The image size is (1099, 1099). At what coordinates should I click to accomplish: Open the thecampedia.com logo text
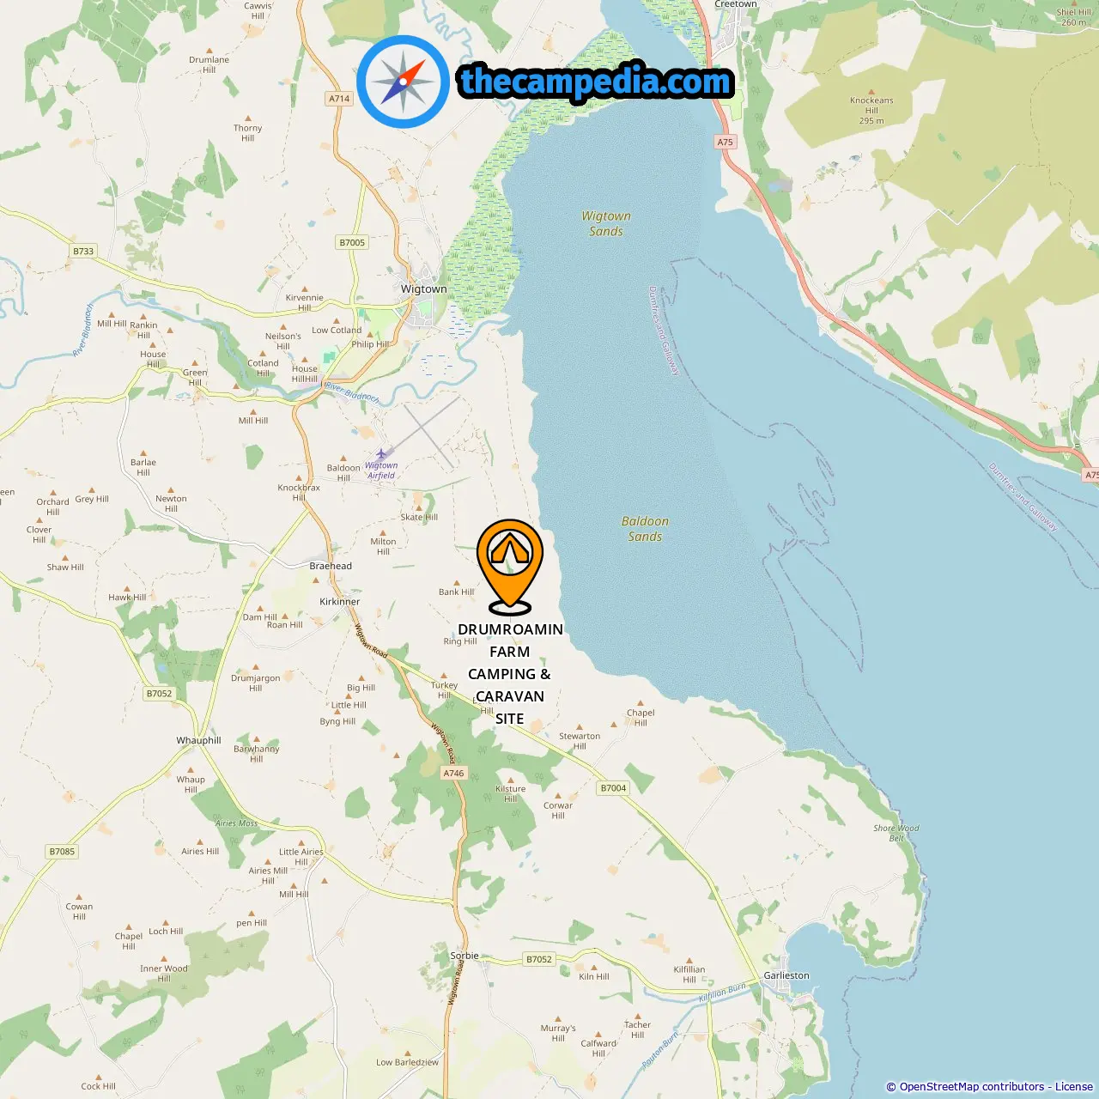click(596, 82)
